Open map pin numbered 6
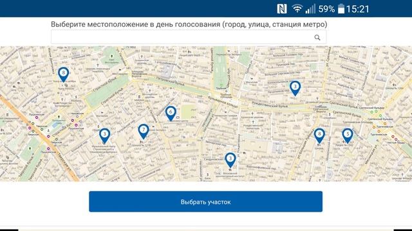The height and width of the screenshot is (231, 412). click(171, 114)
